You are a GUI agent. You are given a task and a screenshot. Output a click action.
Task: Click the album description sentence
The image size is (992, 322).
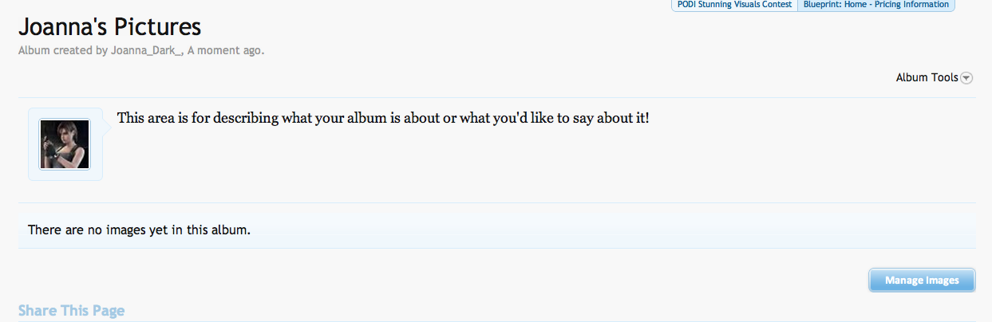383,119
